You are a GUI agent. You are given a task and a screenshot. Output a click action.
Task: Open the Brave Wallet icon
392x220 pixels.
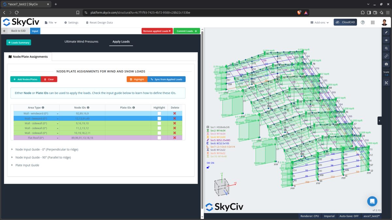pos(375,12)
